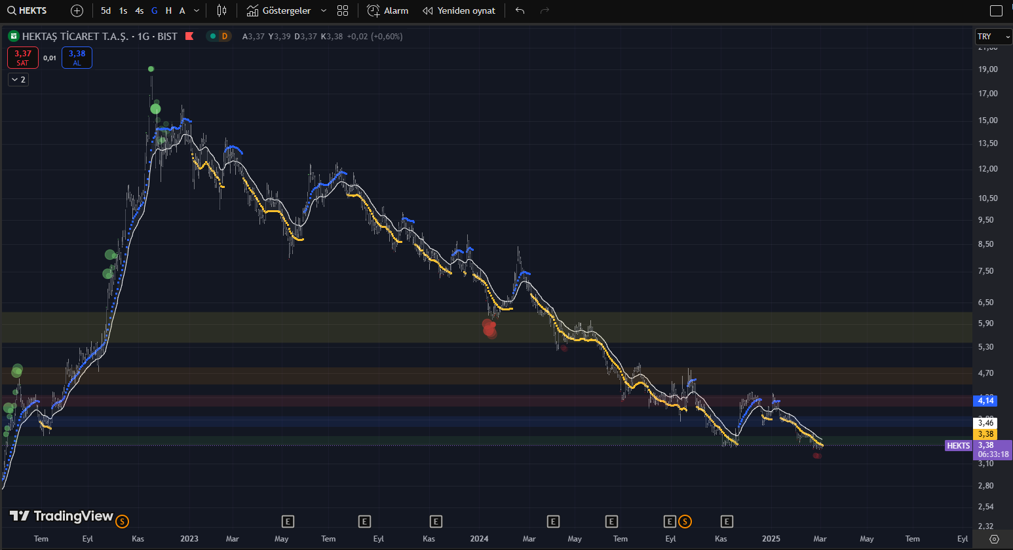Select the 4s timeframe
The width and height of the screenshot is (1013, 550).
tap(139, 10)
